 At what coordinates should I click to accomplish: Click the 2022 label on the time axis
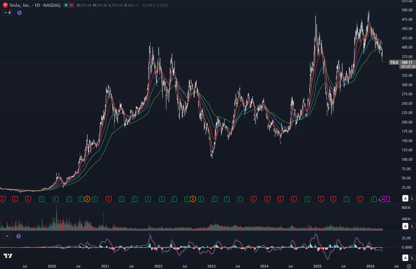(x=158, y=266)
